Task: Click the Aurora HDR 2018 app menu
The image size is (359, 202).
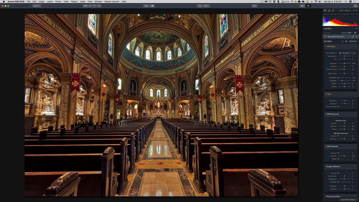Action: [16, 1]
